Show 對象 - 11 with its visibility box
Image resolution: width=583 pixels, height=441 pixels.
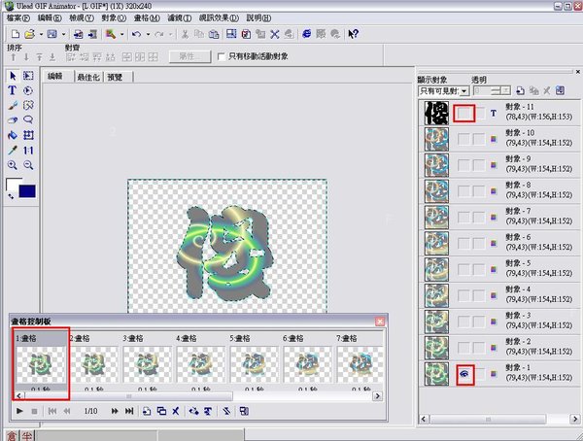[464, 114]
